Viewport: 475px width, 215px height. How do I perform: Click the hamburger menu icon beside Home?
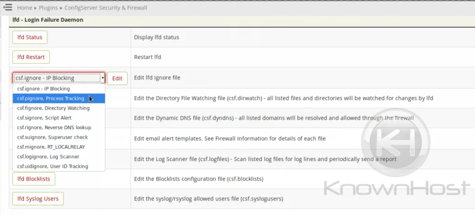coord(7,7)
